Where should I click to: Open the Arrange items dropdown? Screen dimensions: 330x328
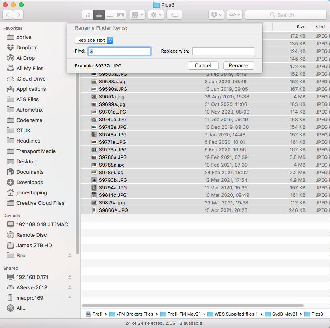[138, 15]
